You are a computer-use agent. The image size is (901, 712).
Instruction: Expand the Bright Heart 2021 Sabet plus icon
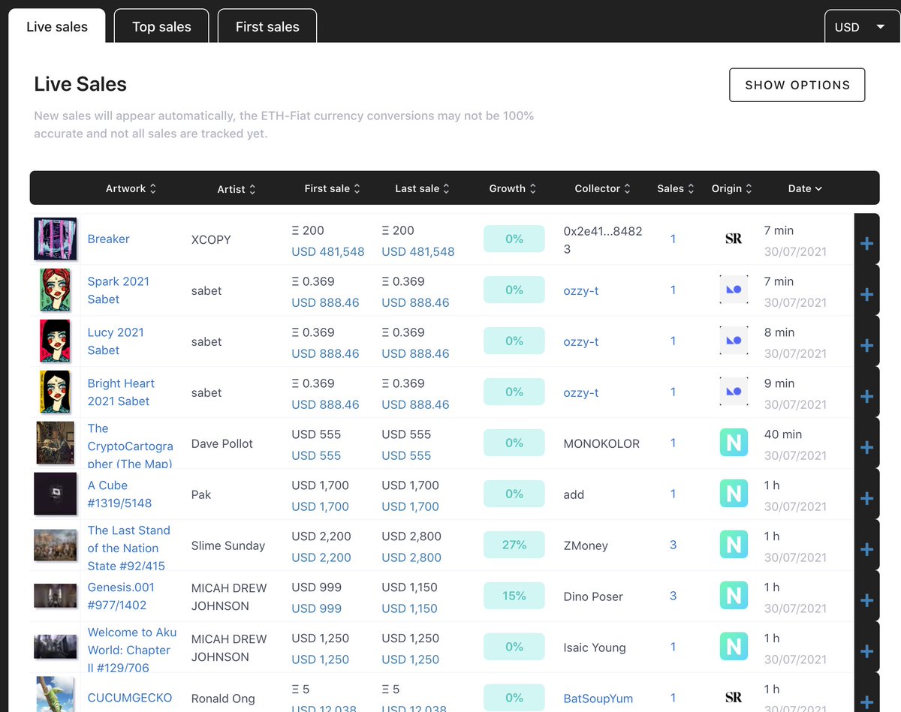(866, 397)
